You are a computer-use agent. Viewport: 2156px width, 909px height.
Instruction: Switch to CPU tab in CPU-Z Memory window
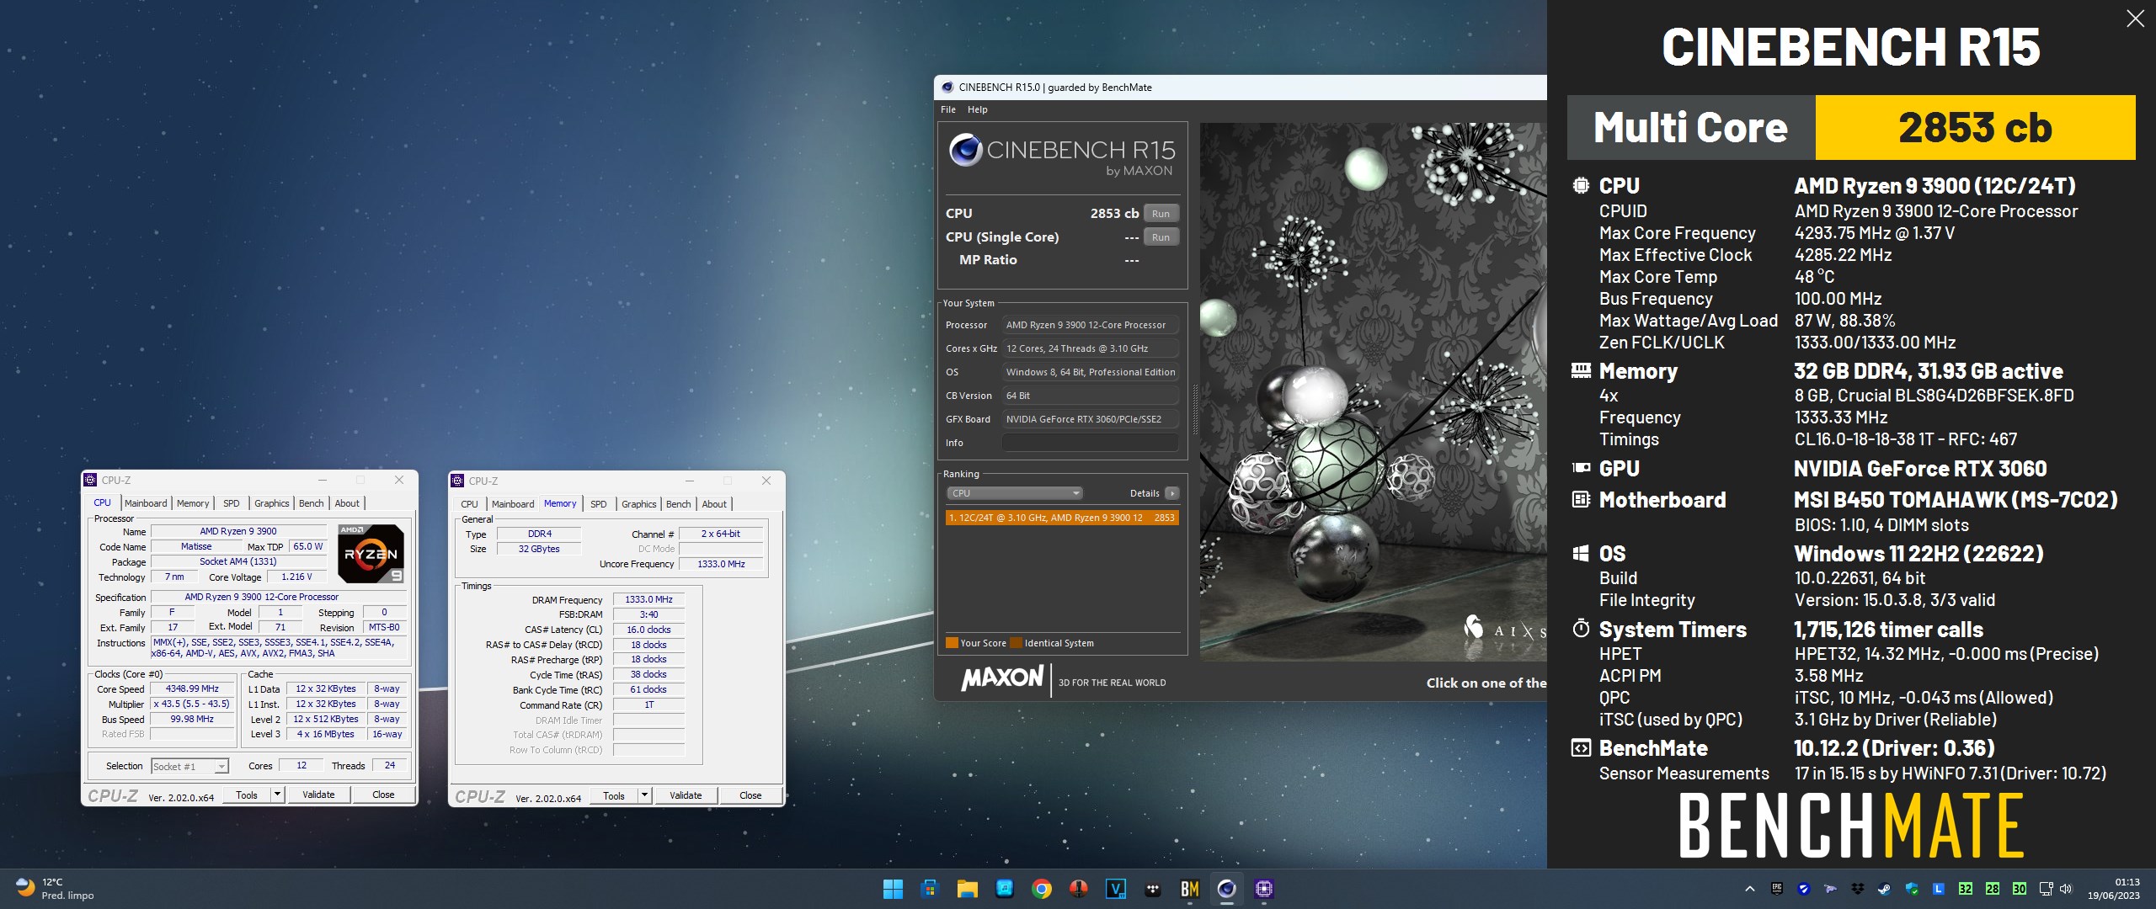click(469, 504)
